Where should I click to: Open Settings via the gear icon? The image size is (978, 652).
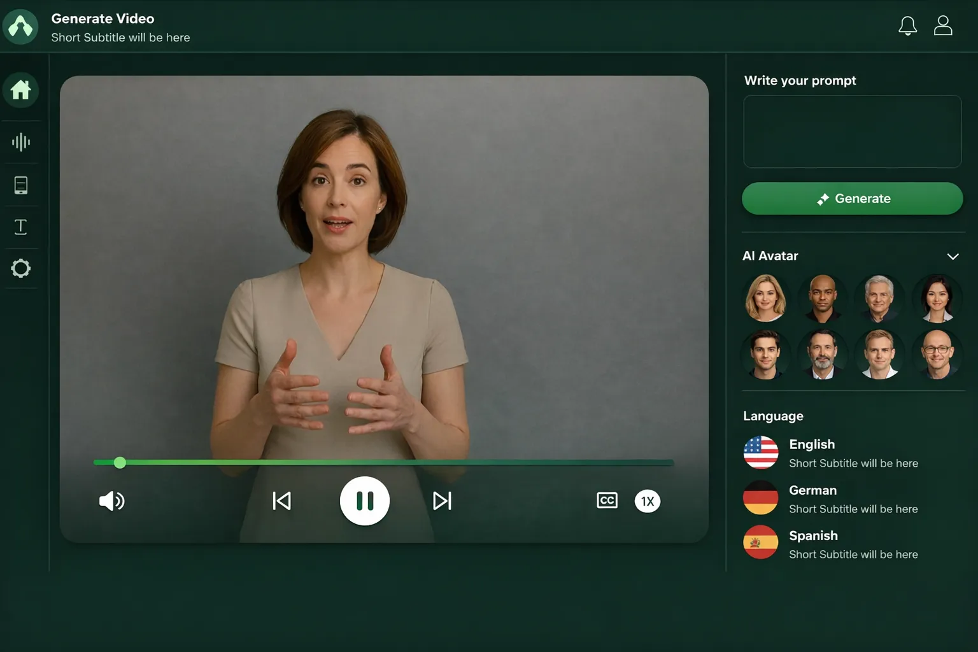[21, 268]
